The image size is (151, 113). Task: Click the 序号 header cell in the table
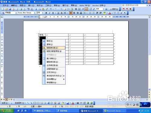pyautogui.click(x=42, y=35)
